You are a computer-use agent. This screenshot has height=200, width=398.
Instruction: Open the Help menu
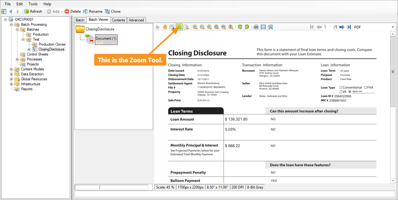click(47, 4)
